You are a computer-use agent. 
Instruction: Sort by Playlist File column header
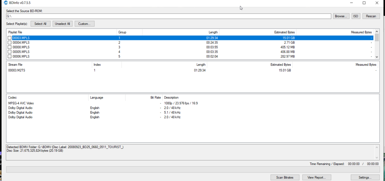[61, 32]
